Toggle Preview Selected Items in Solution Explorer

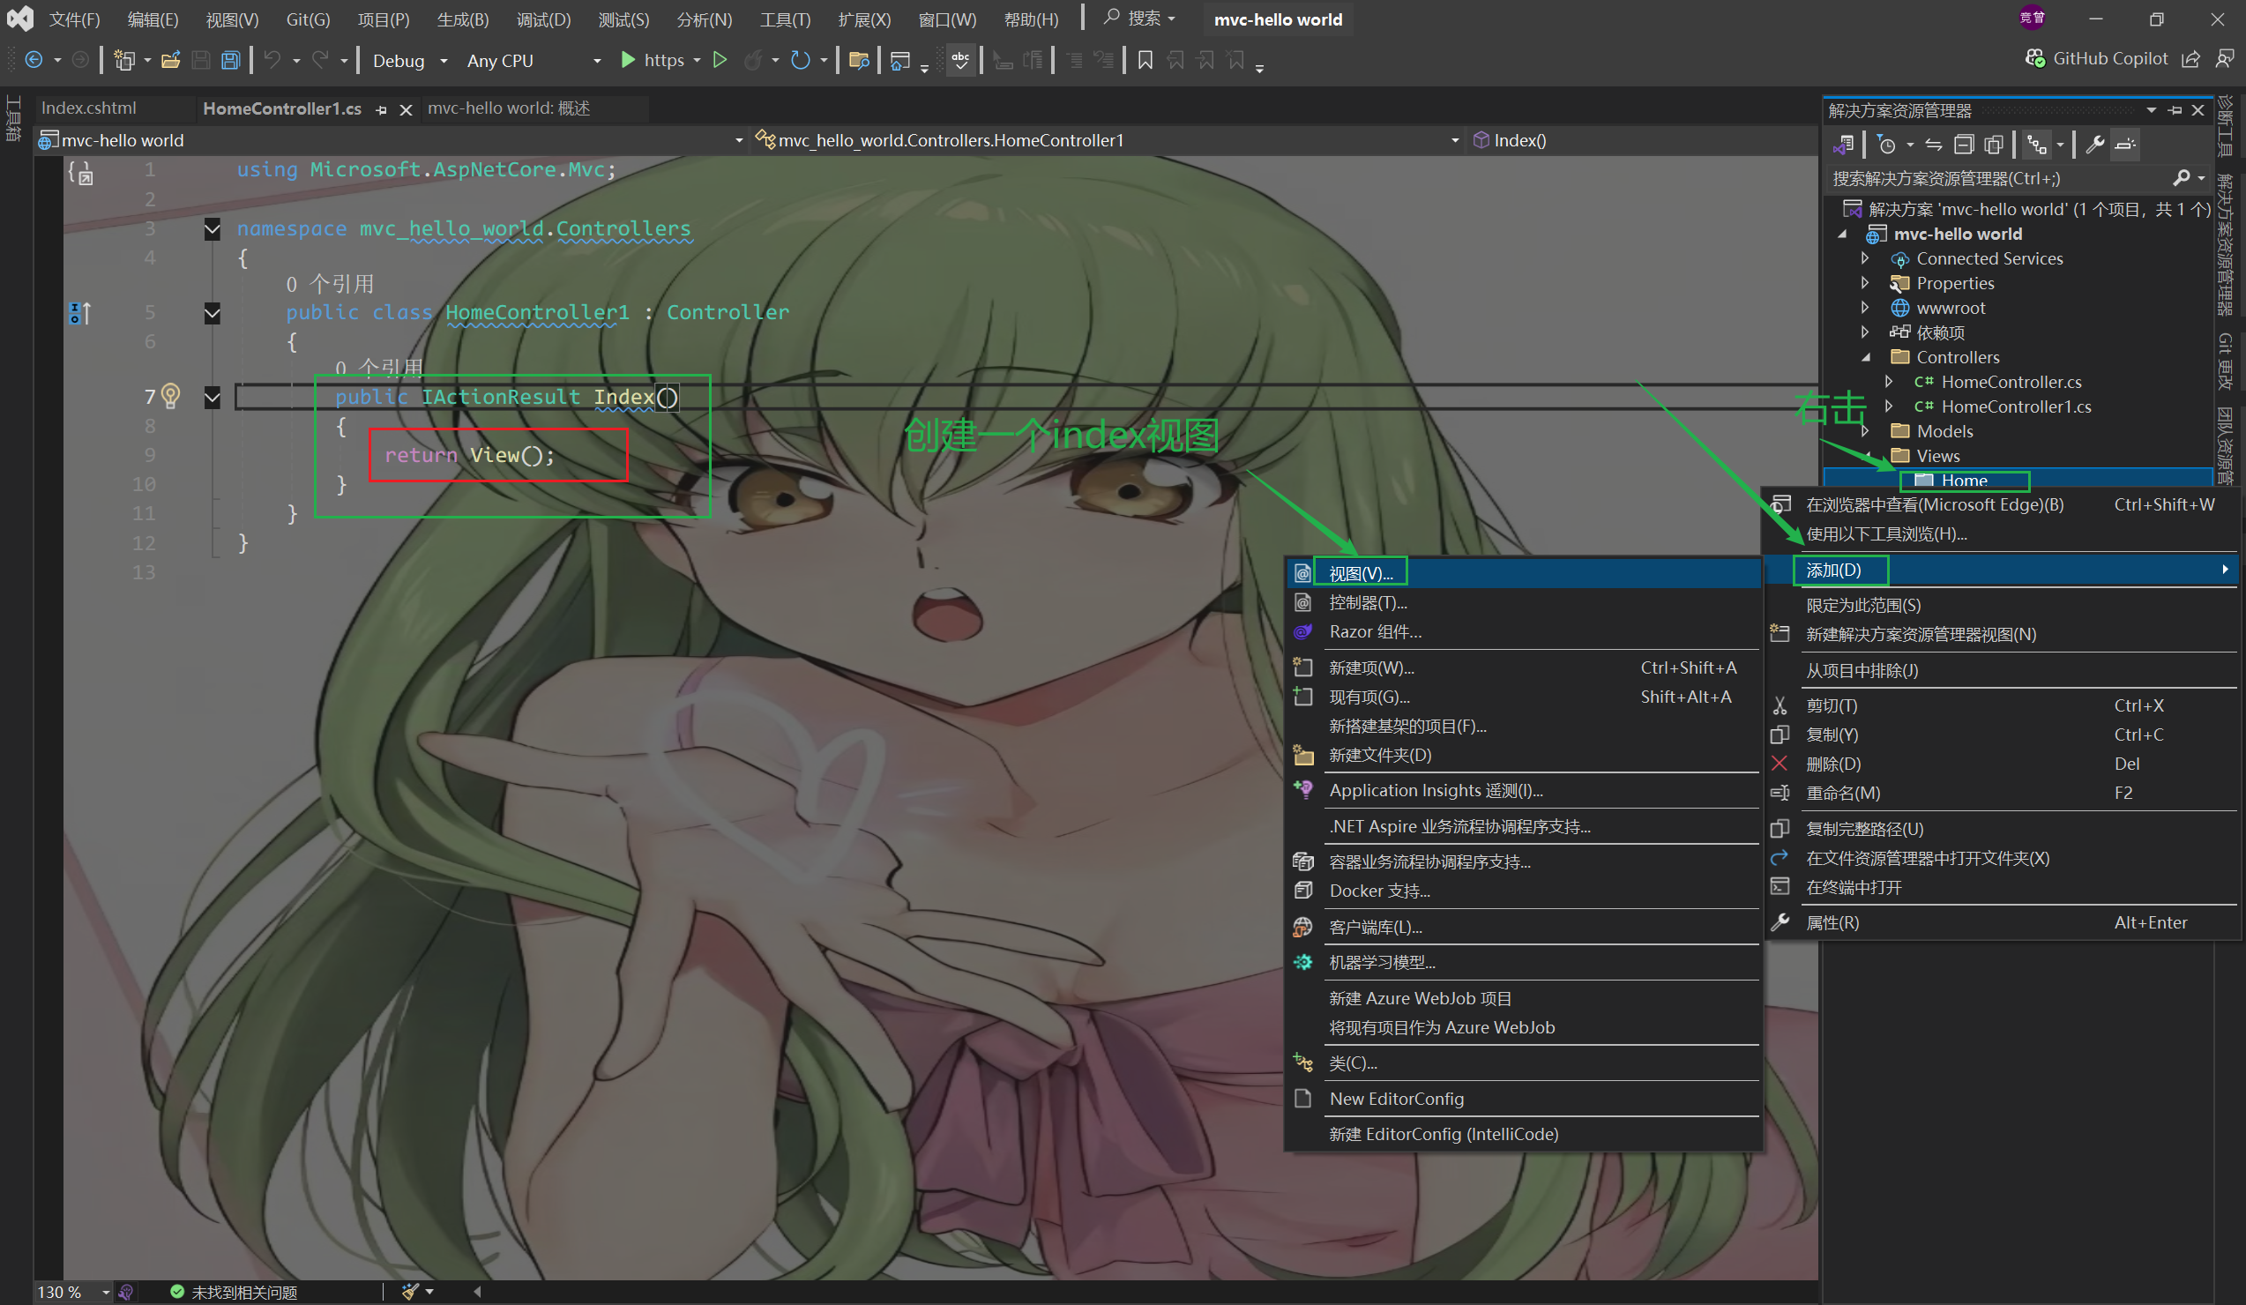(x=2126, y=145)
